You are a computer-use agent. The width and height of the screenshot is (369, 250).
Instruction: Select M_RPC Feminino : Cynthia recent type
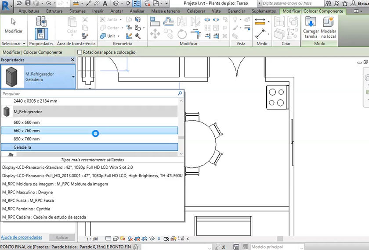(x=26, y=209)
